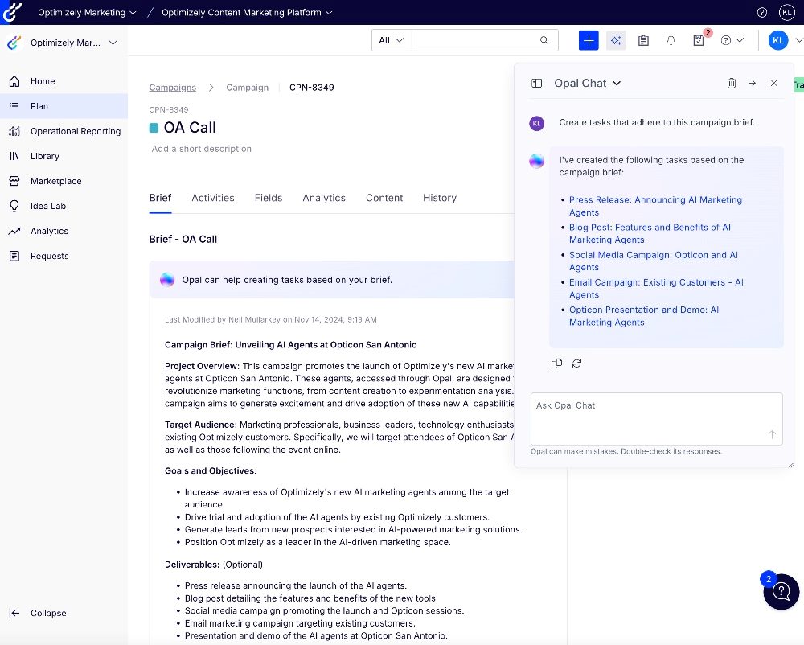This screenshot has height=645, width=804.
Task: Open the Email Campaign: Existing Customers task link
Action: tap(656, 288)
